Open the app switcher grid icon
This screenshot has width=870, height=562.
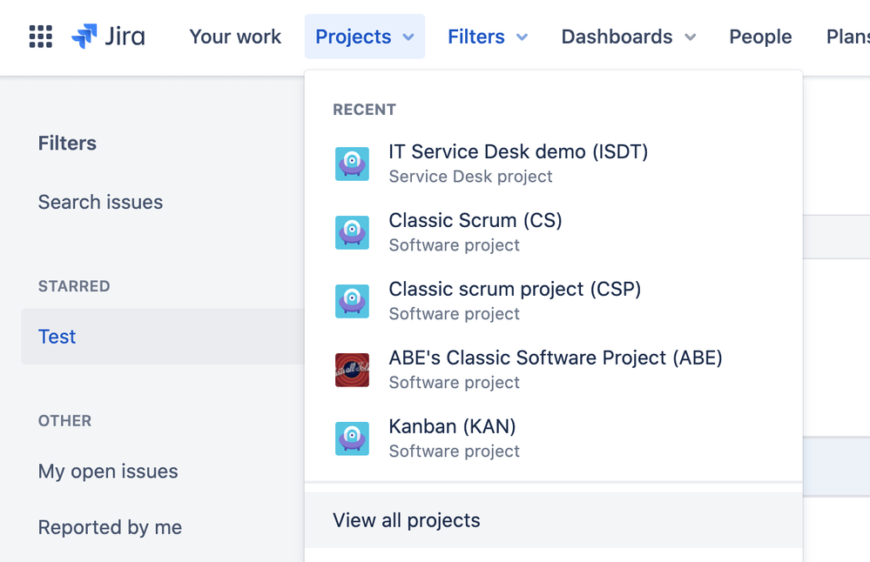(x=41, y=37)
